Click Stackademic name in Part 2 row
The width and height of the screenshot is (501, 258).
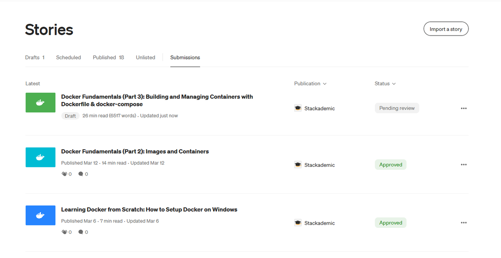click(x=320, y=165)
